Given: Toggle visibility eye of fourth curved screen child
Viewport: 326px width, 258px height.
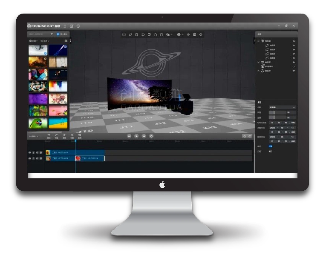Looking at the screenshot, I should (294, 58).
